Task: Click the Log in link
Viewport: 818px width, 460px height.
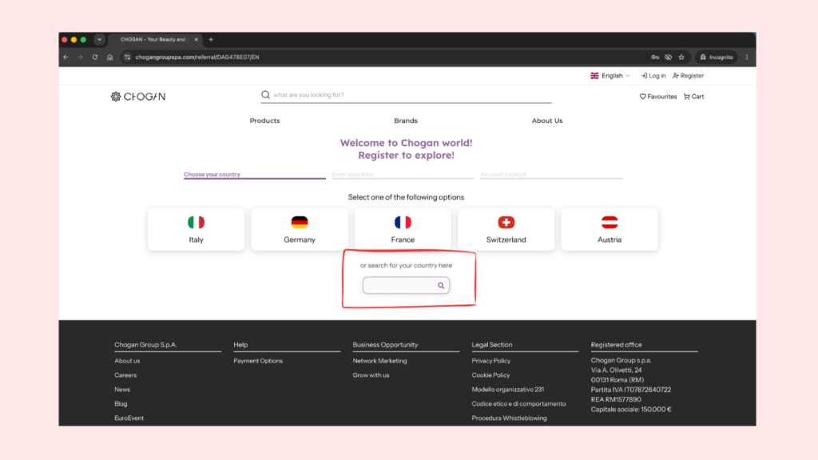Action: (653, 76)
